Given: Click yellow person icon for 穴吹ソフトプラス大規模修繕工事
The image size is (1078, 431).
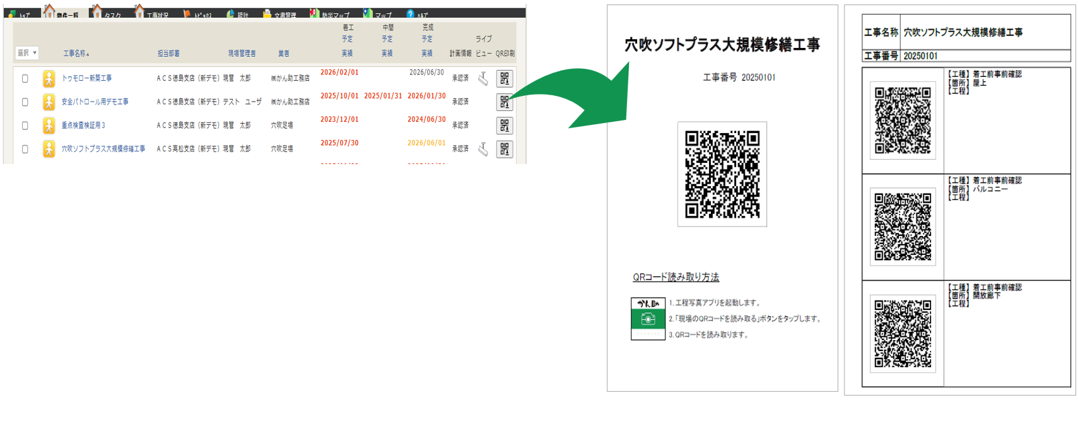Looking at the screenshot, I should 49,149.
